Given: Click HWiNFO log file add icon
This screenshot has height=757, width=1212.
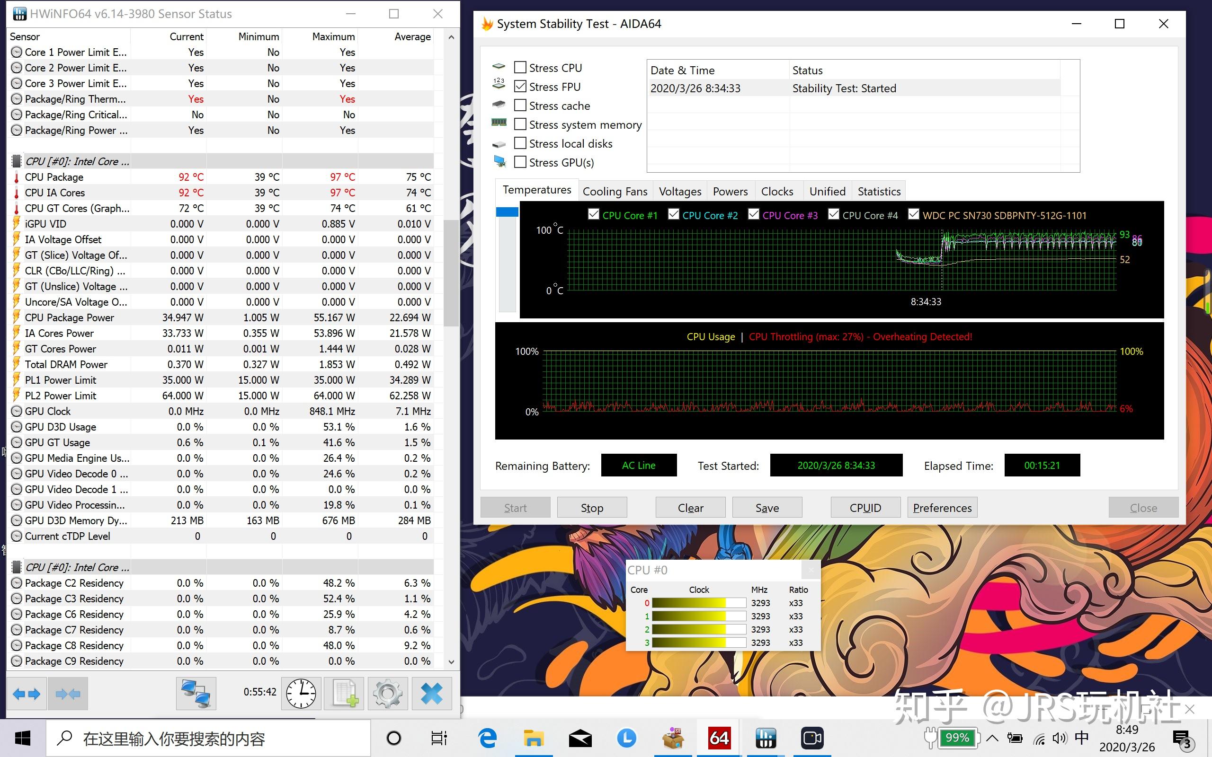Looking at the screenshot, I should 345,694.
